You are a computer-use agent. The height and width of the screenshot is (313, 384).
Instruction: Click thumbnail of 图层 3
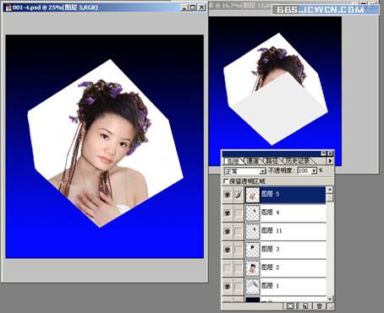(x=253, y=250)
